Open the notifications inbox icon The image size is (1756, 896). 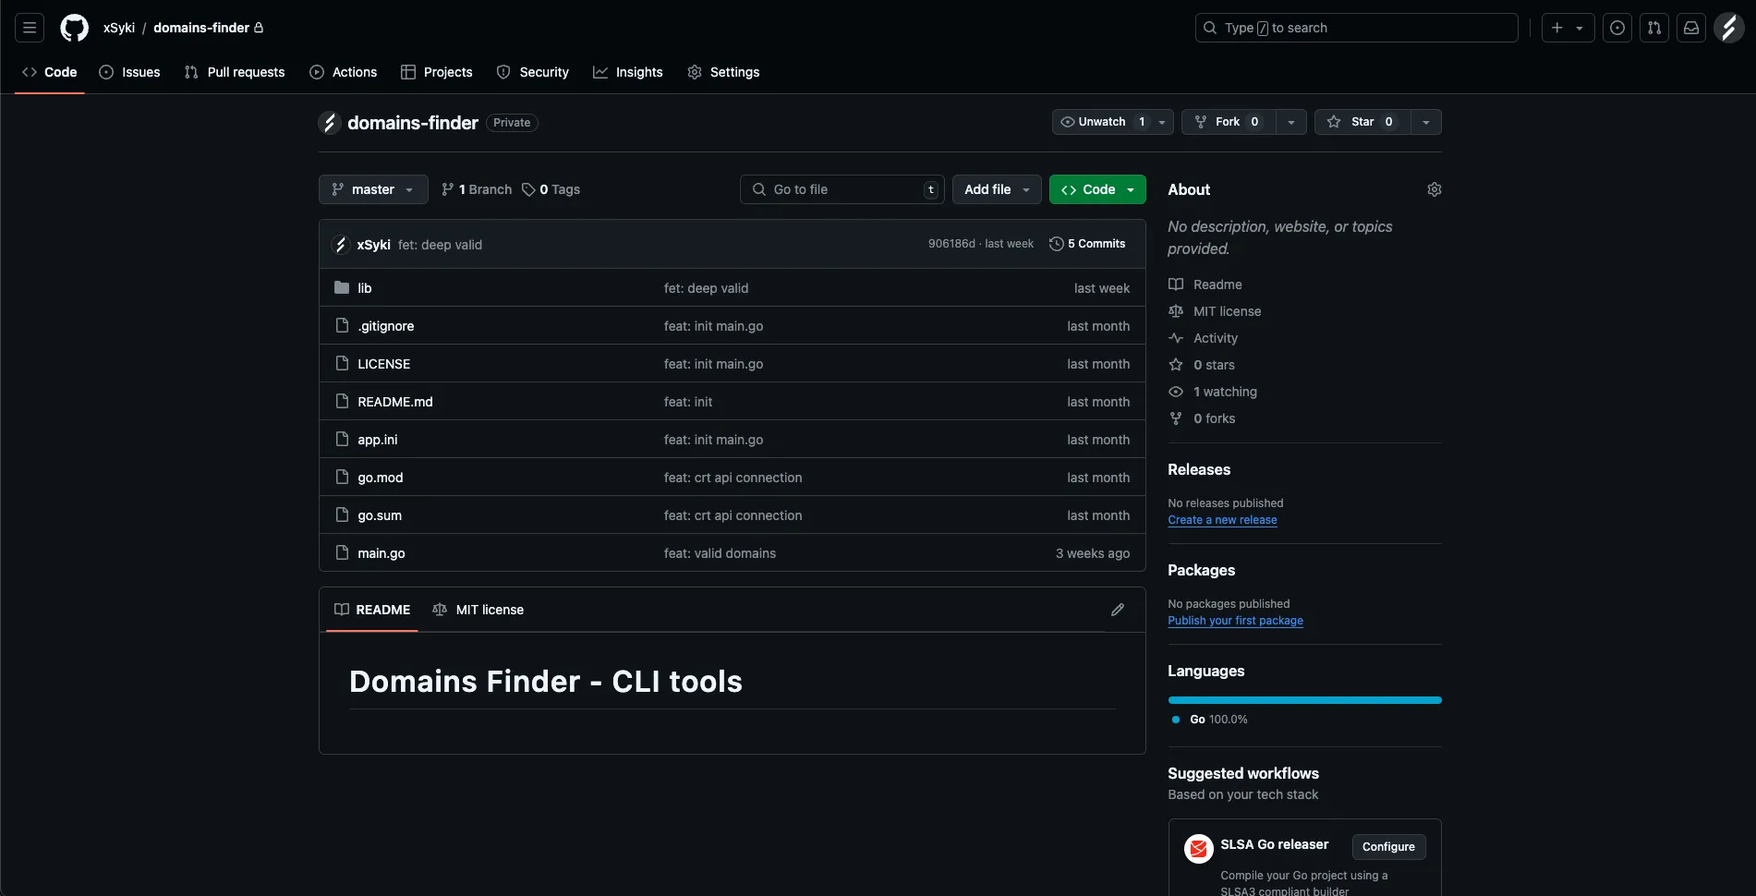click(1691, 28)
